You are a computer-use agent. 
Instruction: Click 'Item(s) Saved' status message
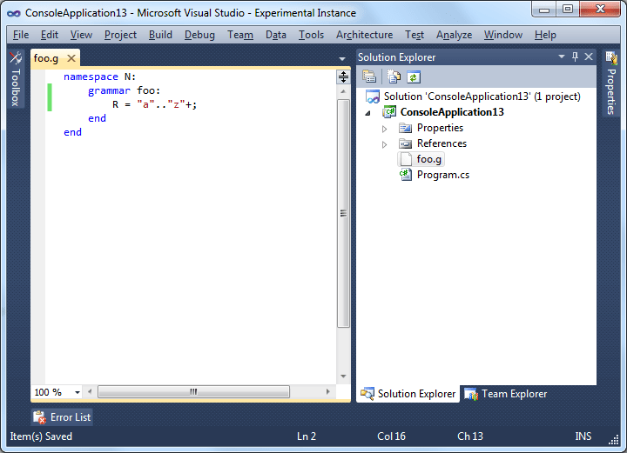41,436
